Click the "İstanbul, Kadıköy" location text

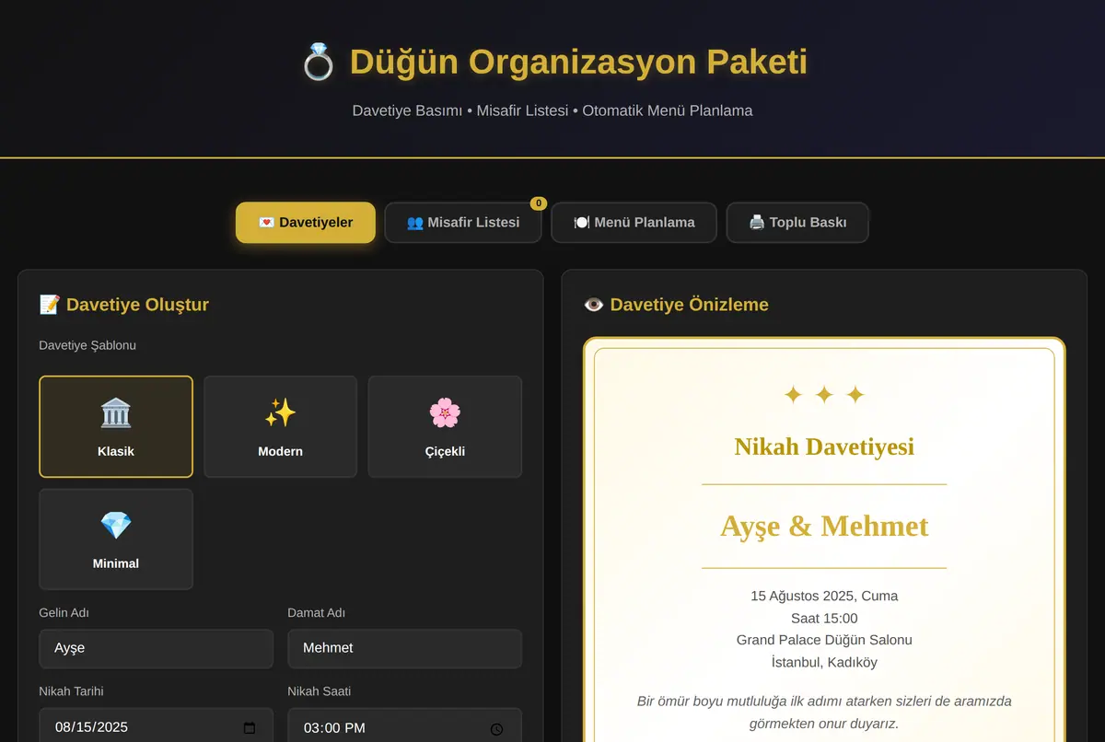point(824,662)
